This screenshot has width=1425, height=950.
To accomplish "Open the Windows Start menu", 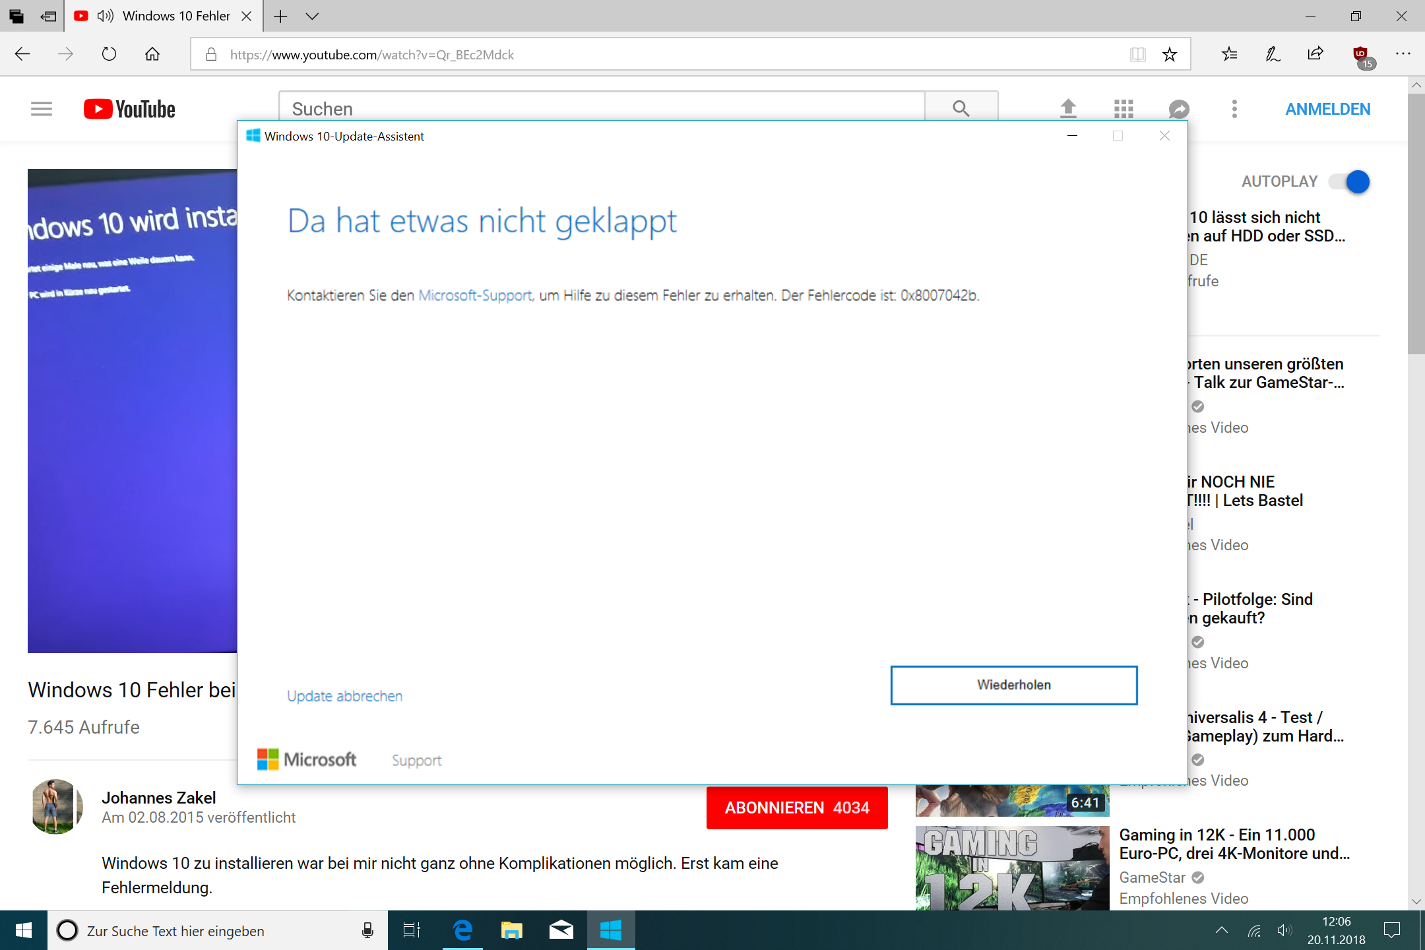I will (x=24, y=930).
